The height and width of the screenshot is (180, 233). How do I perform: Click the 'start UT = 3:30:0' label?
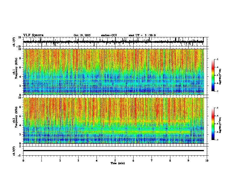pos(142,35)
